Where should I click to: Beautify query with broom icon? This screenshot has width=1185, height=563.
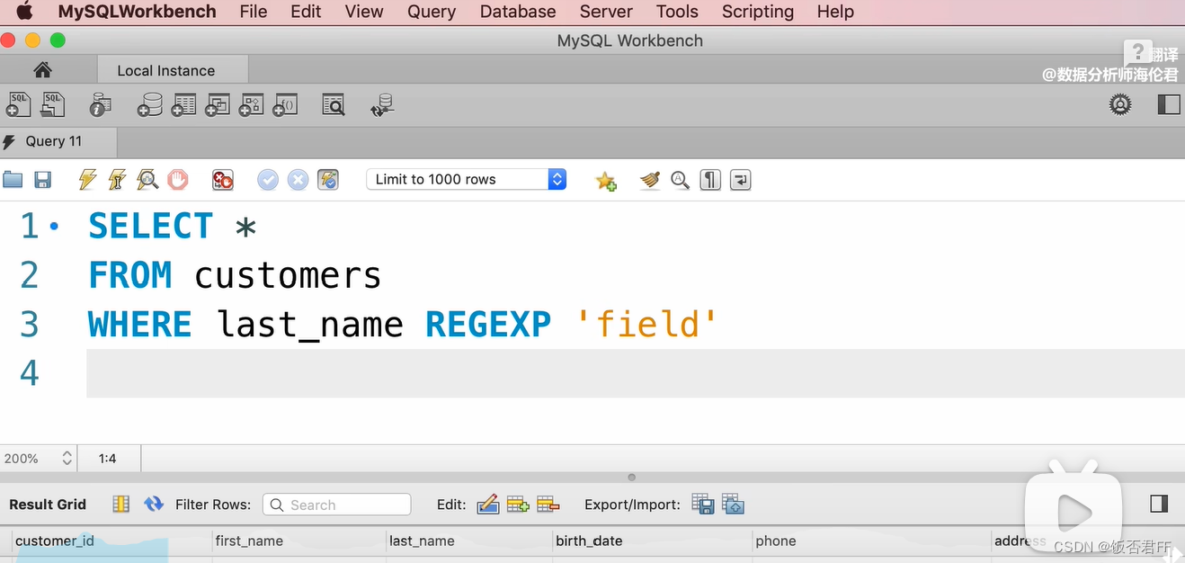(x=650, y=180)
